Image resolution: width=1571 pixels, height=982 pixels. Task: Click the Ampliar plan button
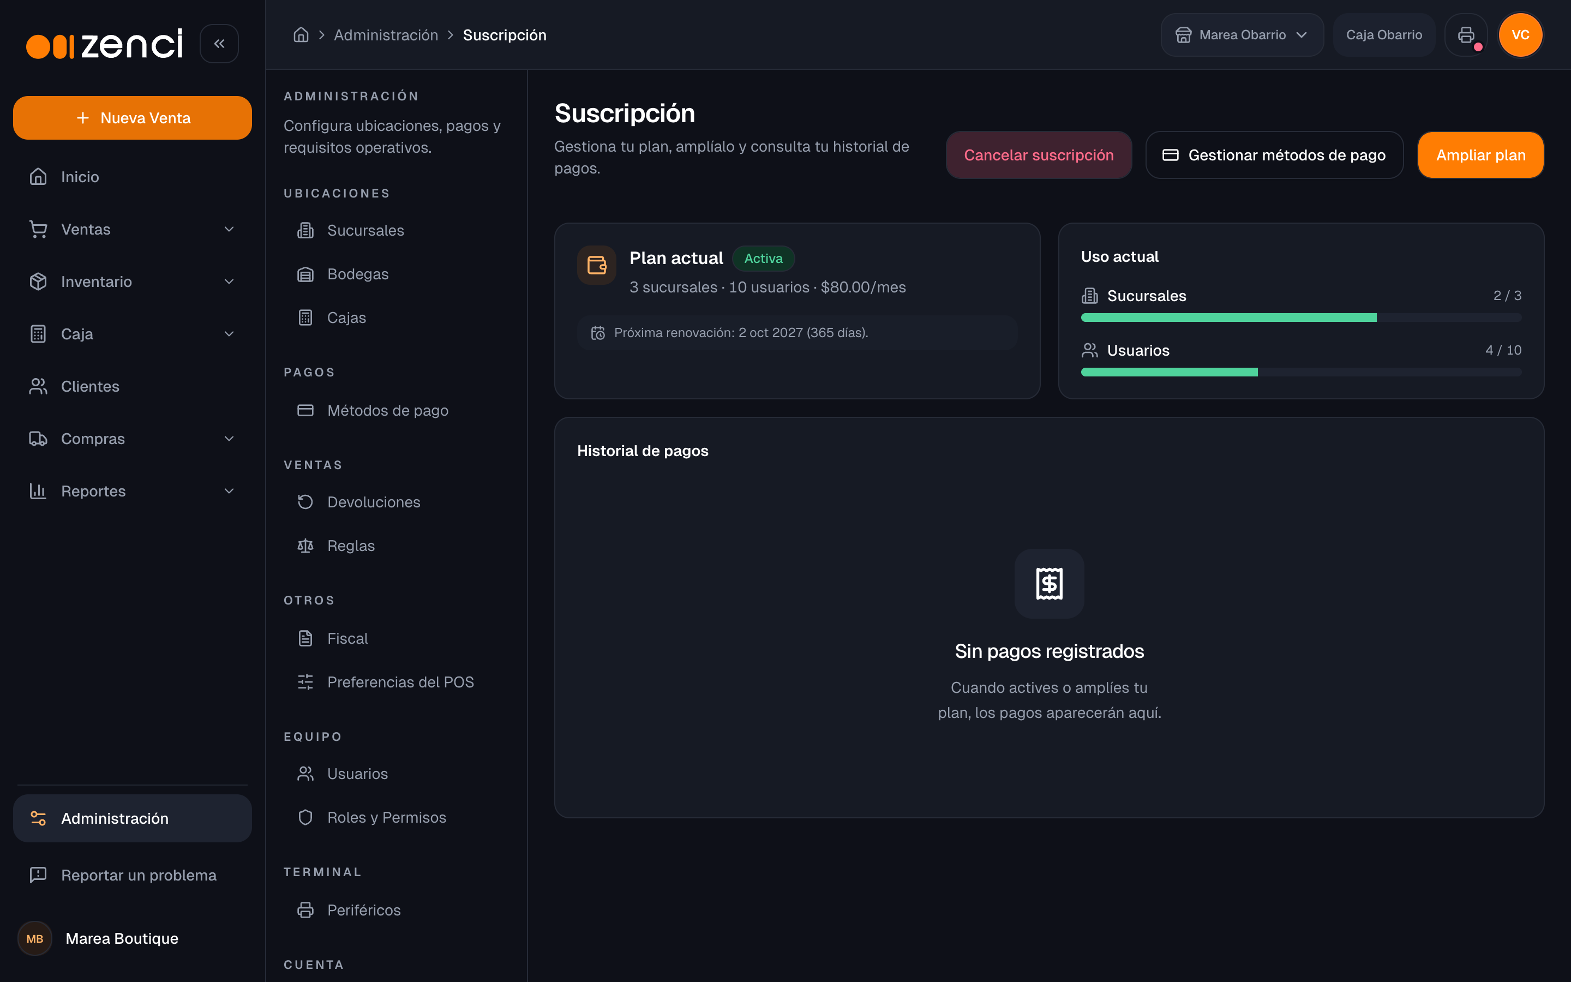1480,155
